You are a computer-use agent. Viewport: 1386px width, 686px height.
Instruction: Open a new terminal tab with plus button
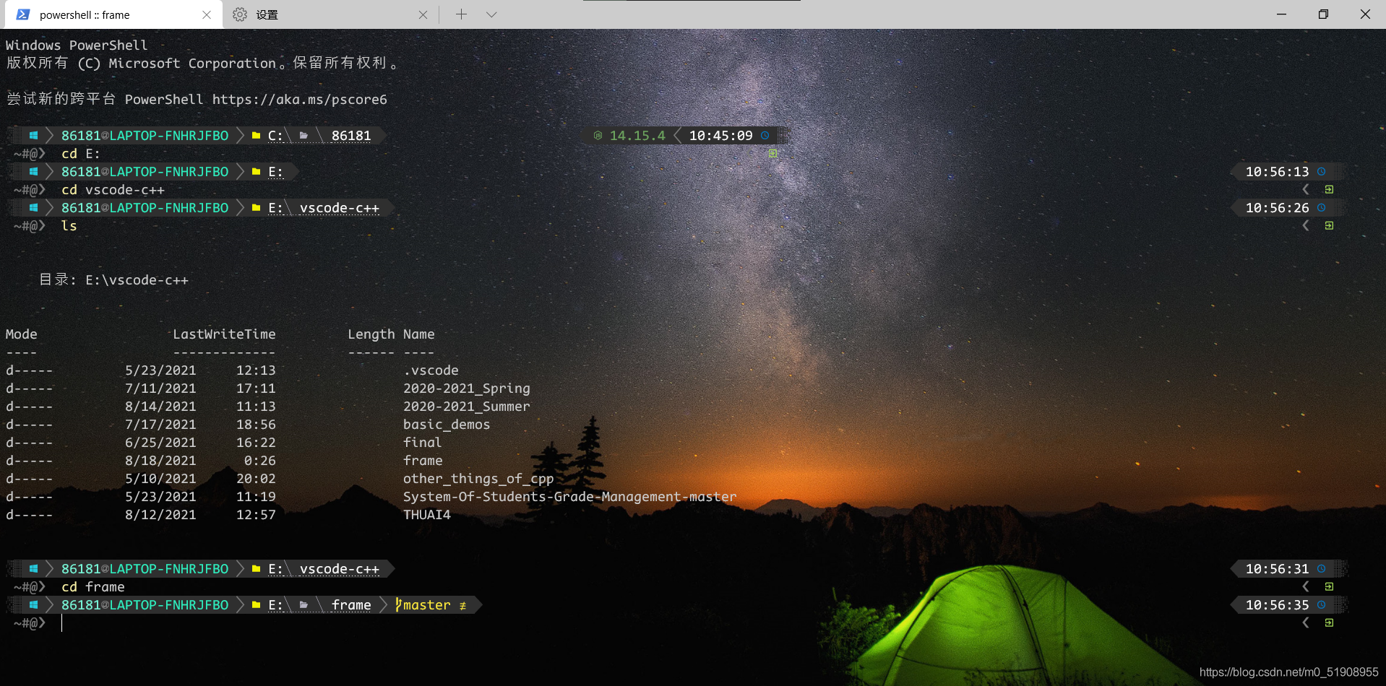[x=461, y=14]
